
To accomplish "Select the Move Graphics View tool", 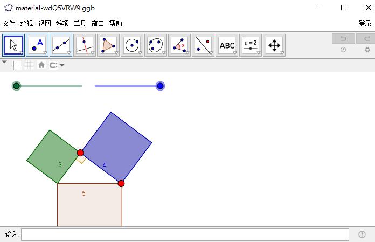I will click(x=274, y=45).
